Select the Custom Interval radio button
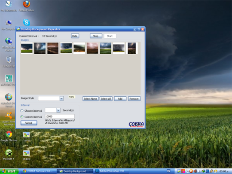Image resolution: width=232 pixels, height=174 pixels. pos(22,117)
